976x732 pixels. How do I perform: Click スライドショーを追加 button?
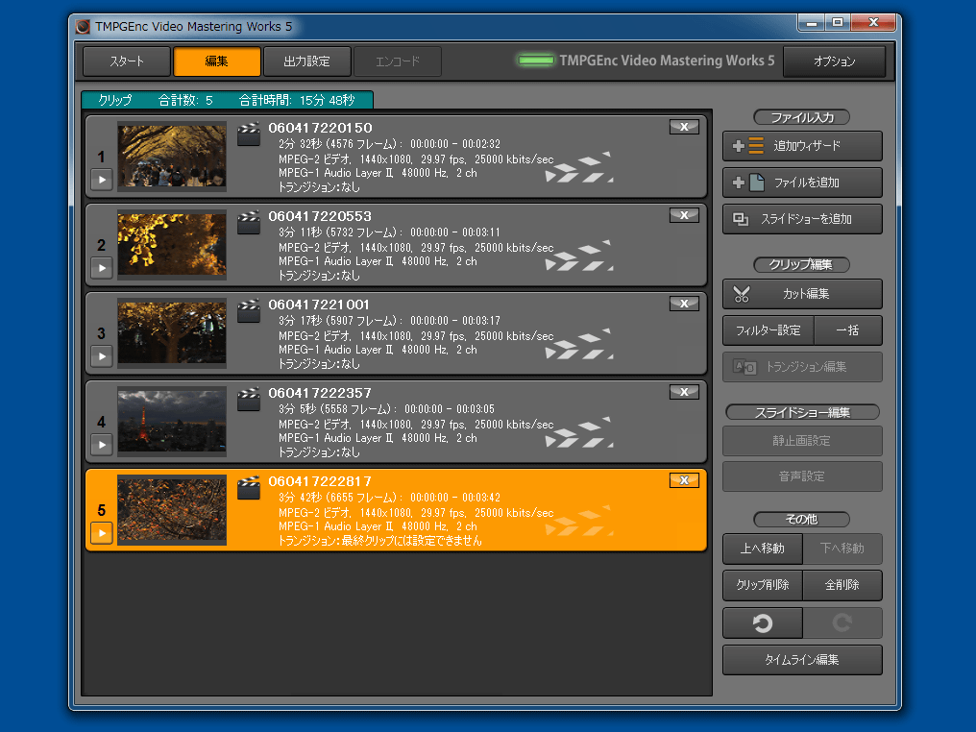coord(802,219)
